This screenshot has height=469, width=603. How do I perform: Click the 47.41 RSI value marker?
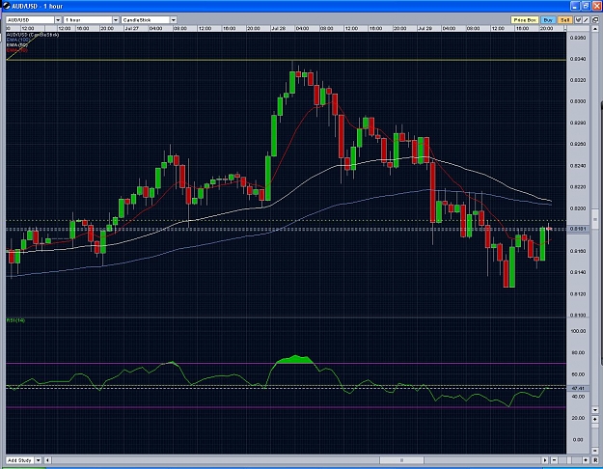[x=578, y=388]
